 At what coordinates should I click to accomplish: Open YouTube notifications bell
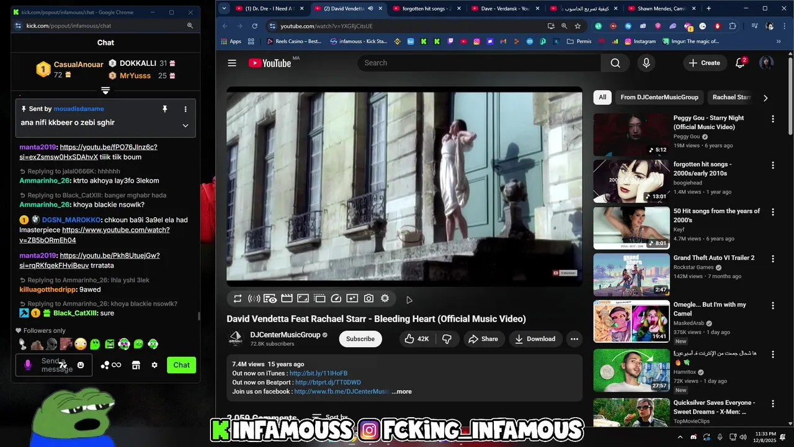[x=739, y=63]
